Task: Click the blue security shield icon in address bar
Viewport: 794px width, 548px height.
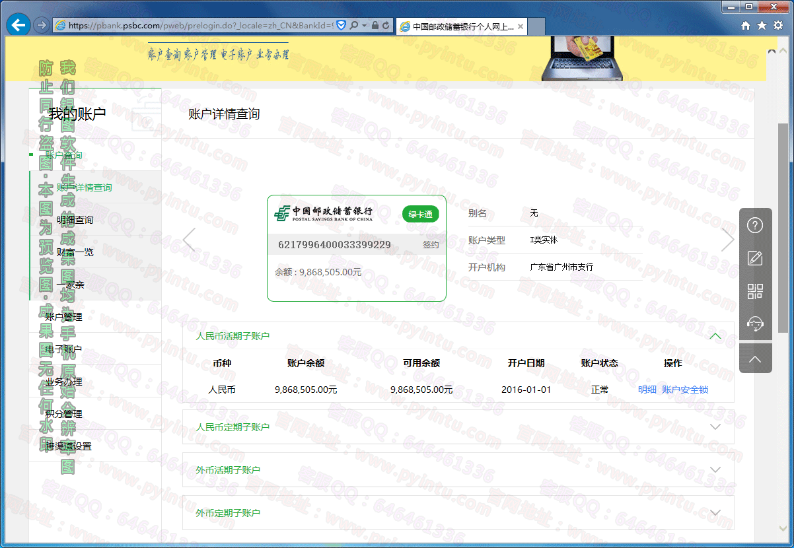Action: (342, 26)
